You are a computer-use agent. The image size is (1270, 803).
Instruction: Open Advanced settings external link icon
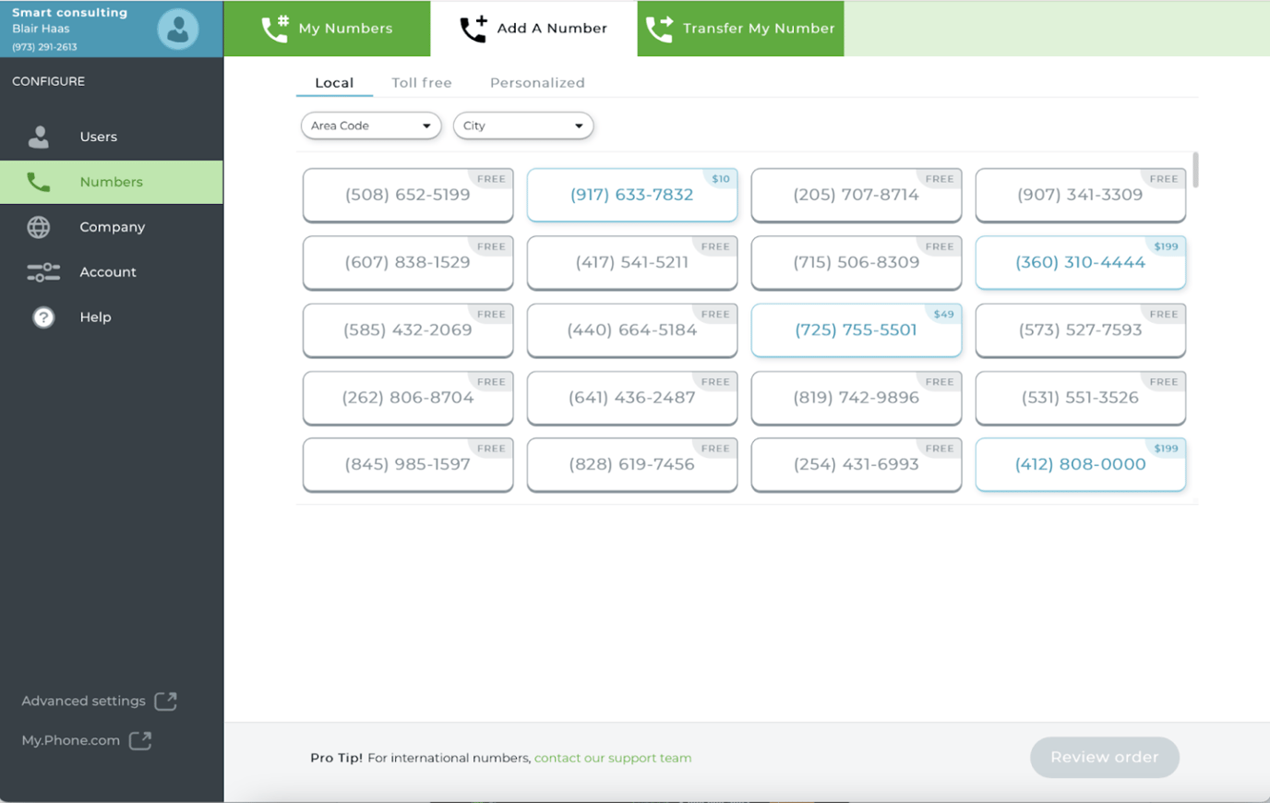click(x=166, y=701)
